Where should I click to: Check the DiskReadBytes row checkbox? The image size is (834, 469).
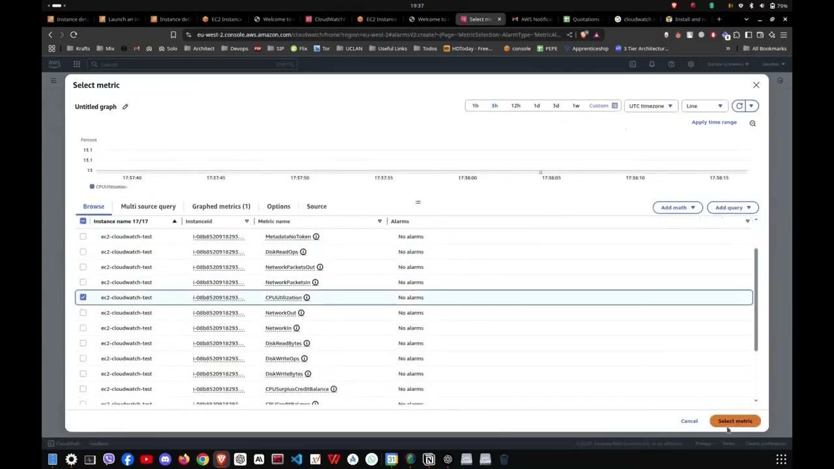pos(83,343)
